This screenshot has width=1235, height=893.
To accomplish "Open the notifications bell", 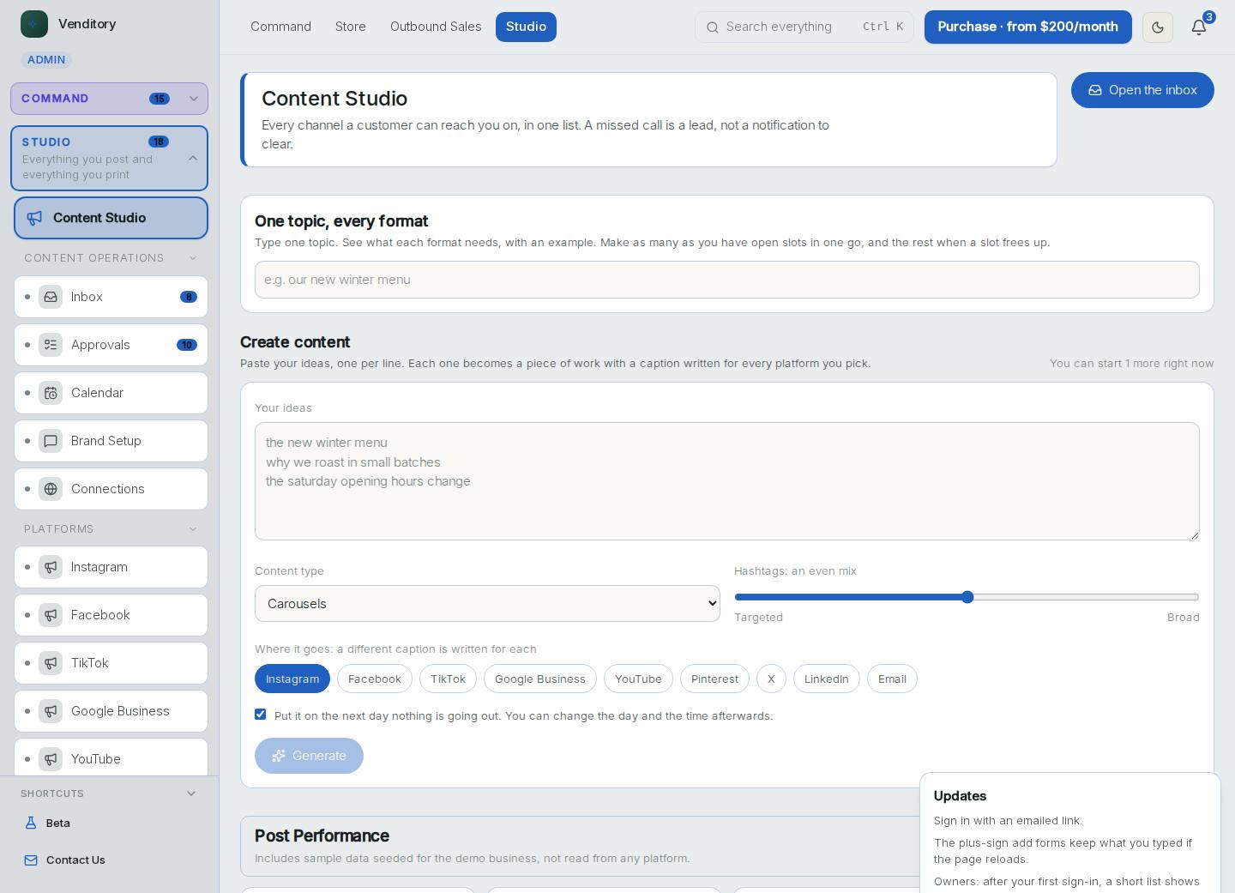I will point(1199,27).
